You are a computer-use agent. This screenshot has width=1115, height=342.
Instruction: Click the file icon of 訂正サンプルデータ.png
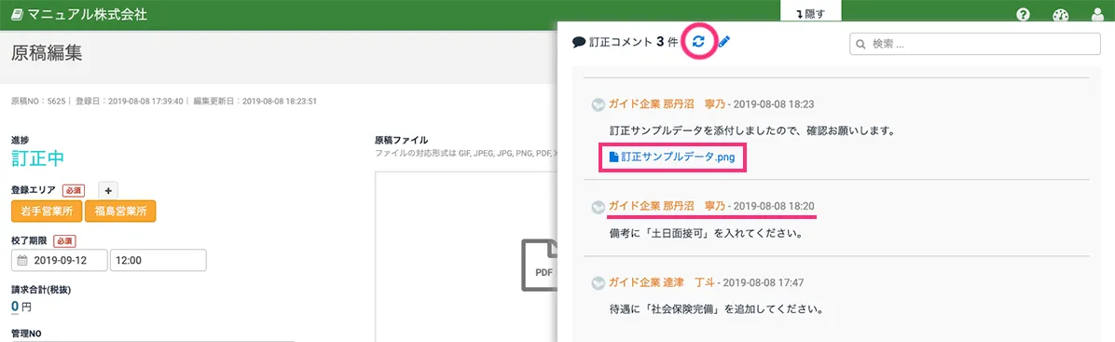click(x=614, y=157)
